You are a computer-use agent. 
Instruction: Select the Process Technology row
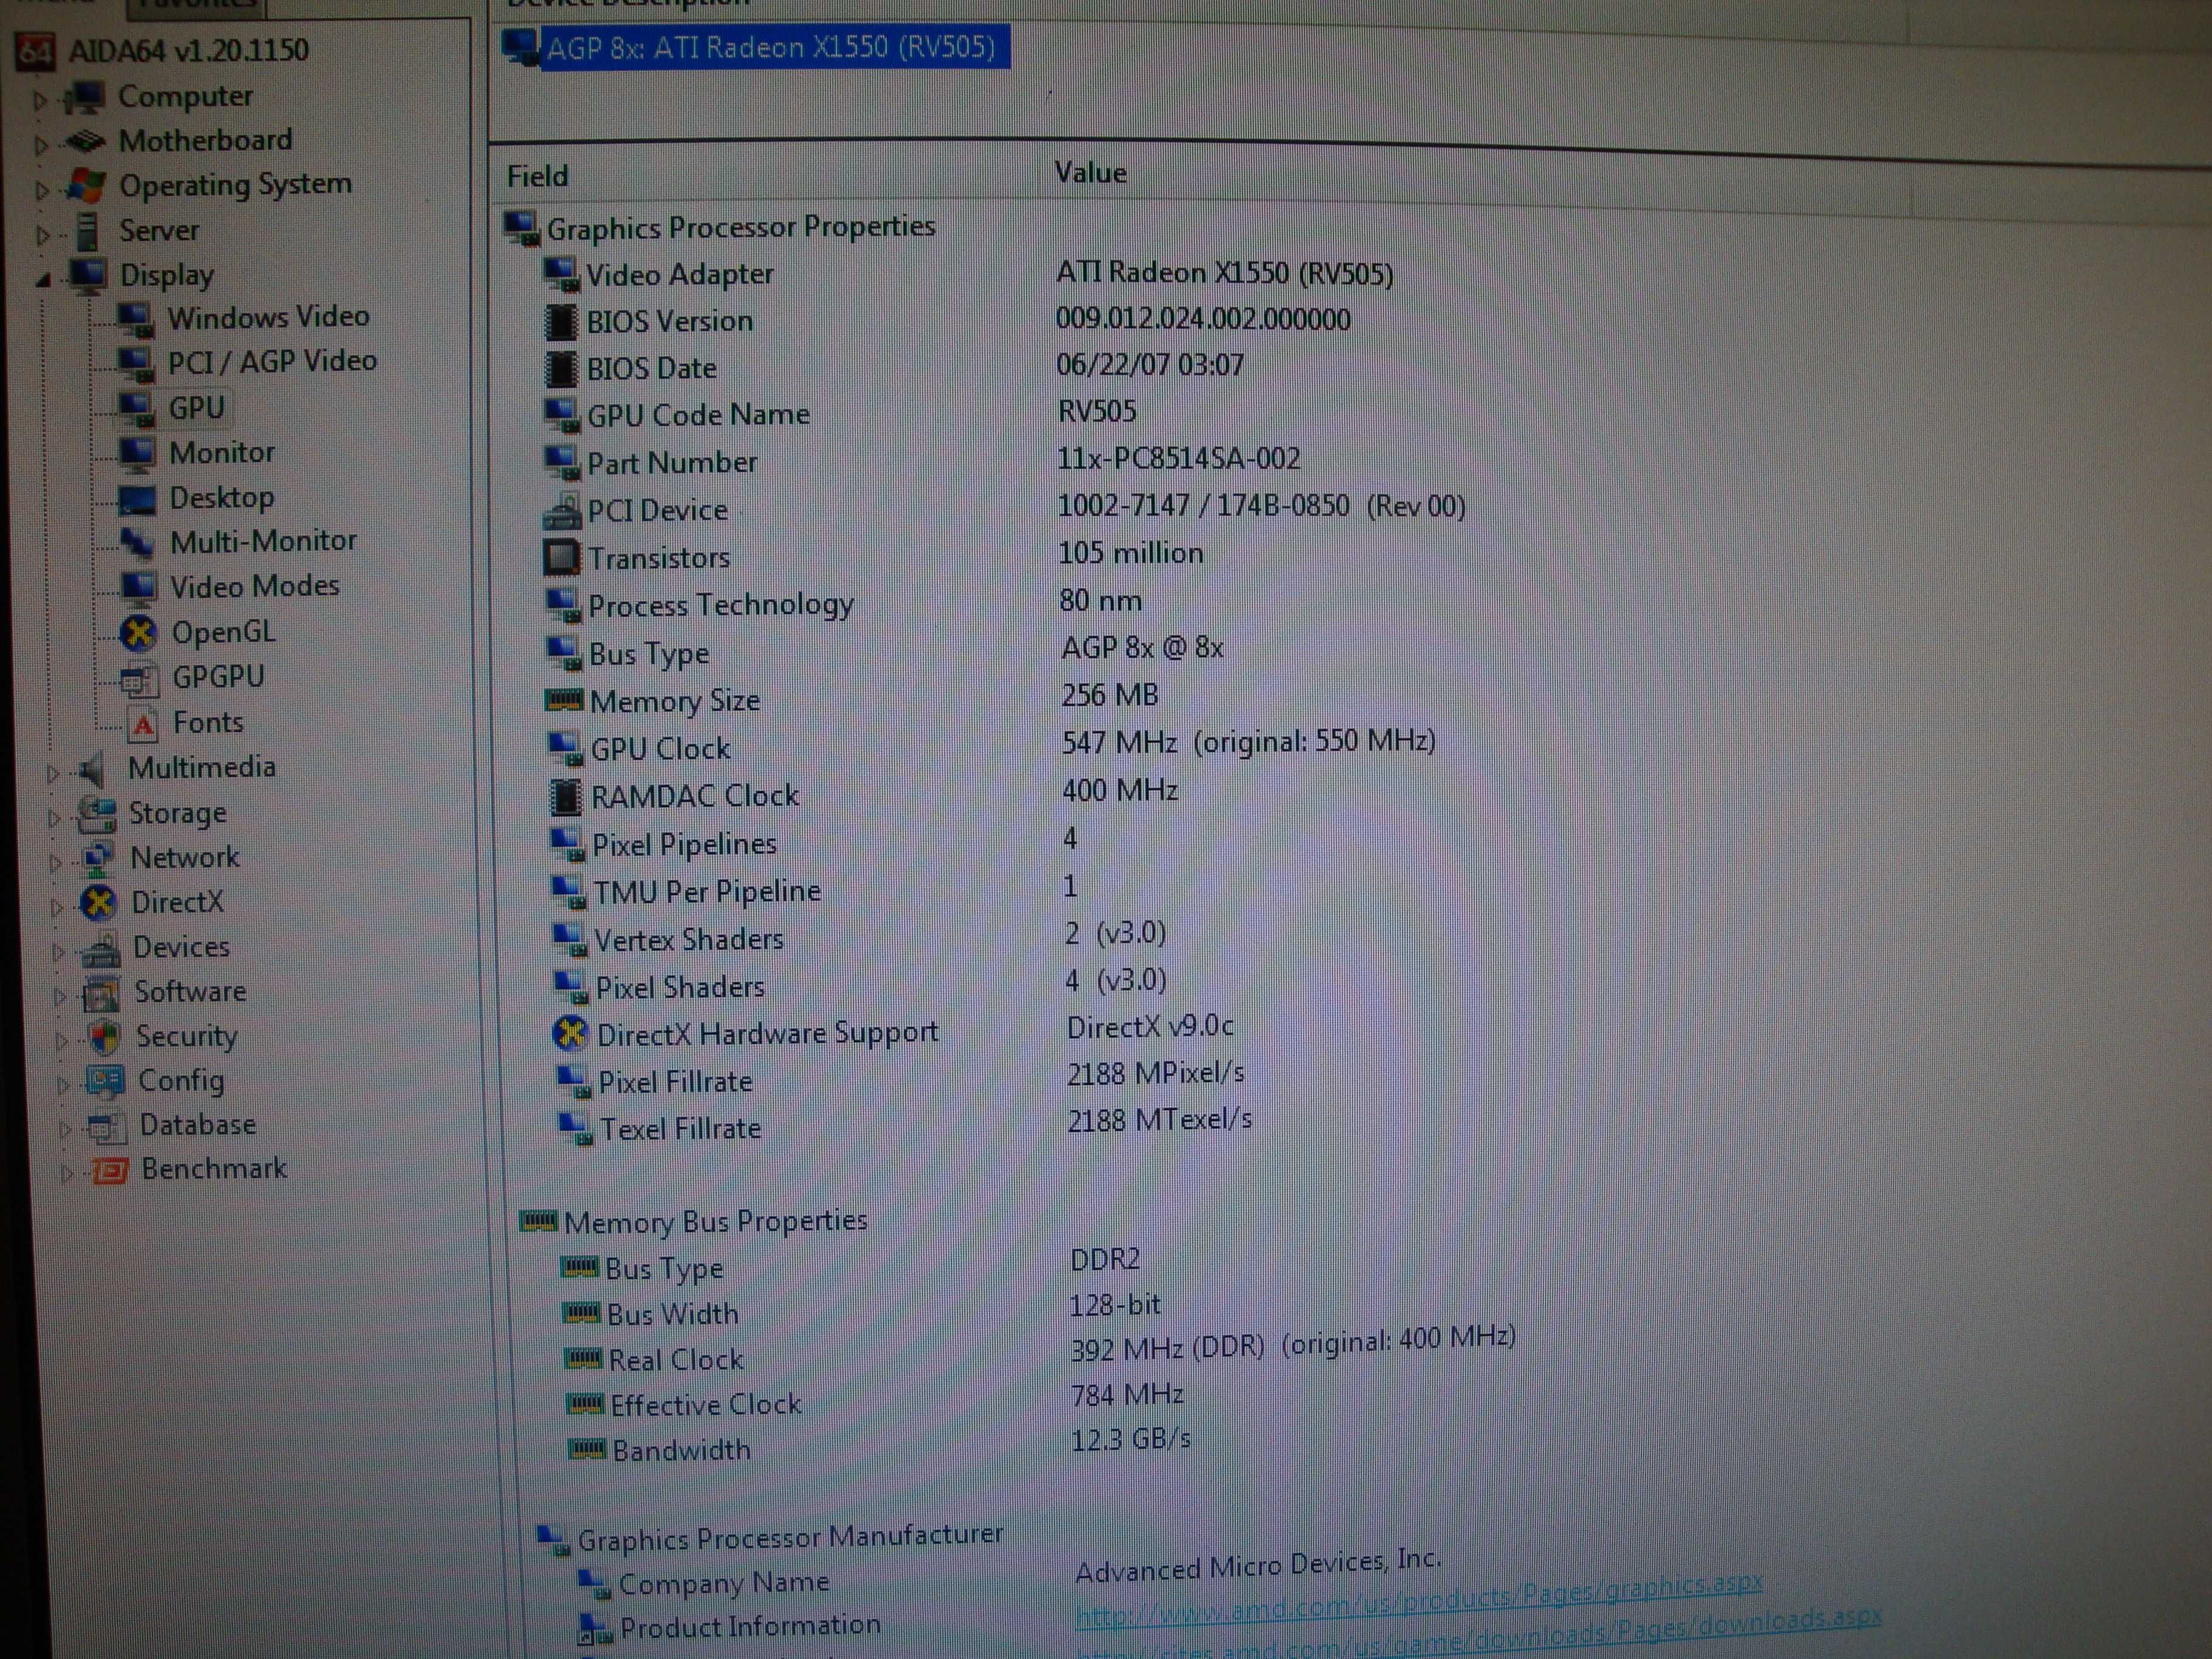(x=850, y=604)
